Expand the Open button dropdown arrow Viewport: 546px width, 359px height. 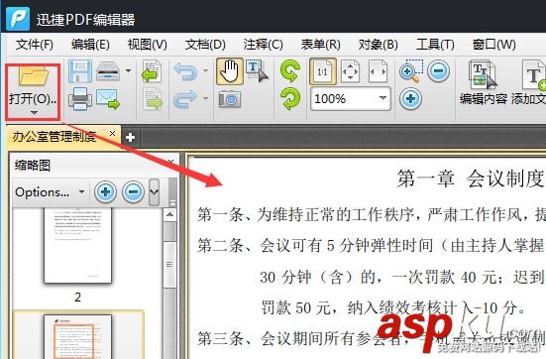pyautogui.click(x=34, y=113)
